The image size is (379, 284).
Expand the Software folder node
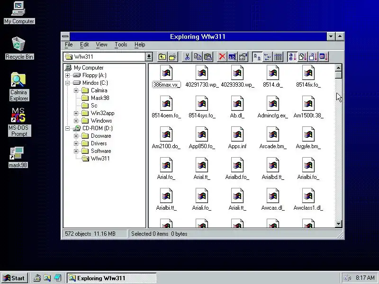coord(76,151)
